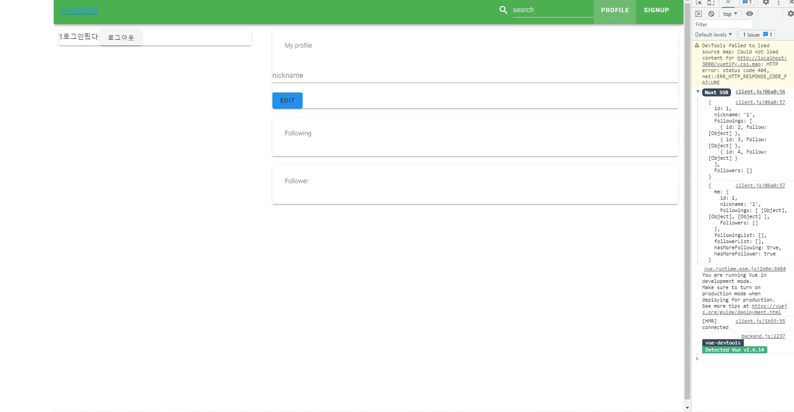
Task: Click the page scrollbar down arrow
Action: click(x=687, y=408)
